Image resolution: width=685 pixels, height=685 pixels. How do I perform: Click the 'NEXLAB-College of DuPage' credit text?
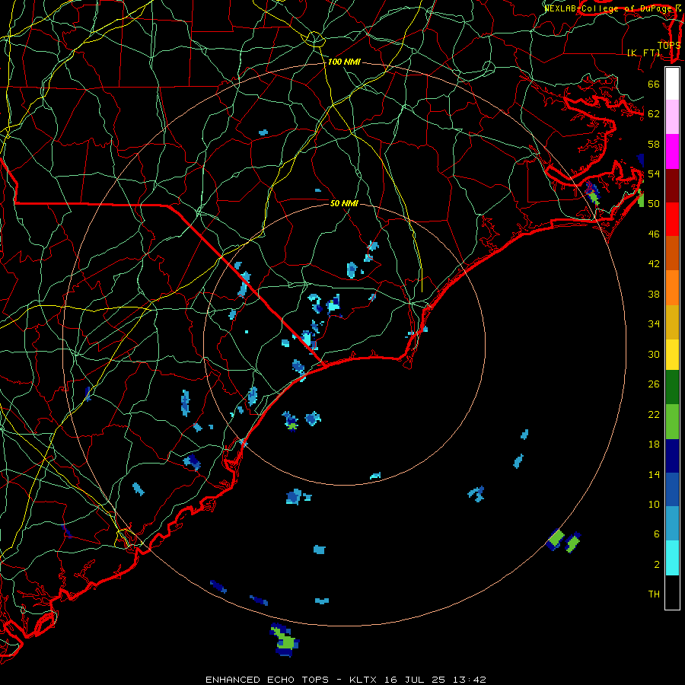(610, 8)
